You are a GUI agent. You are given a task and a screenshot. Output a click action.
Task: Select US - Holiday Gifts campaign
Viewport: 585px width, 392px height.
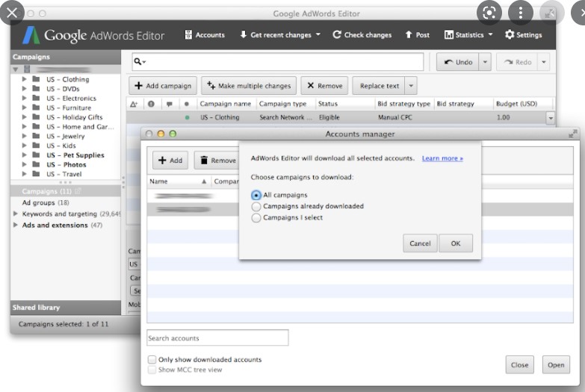pyautogui.click(x=74, y=117)
